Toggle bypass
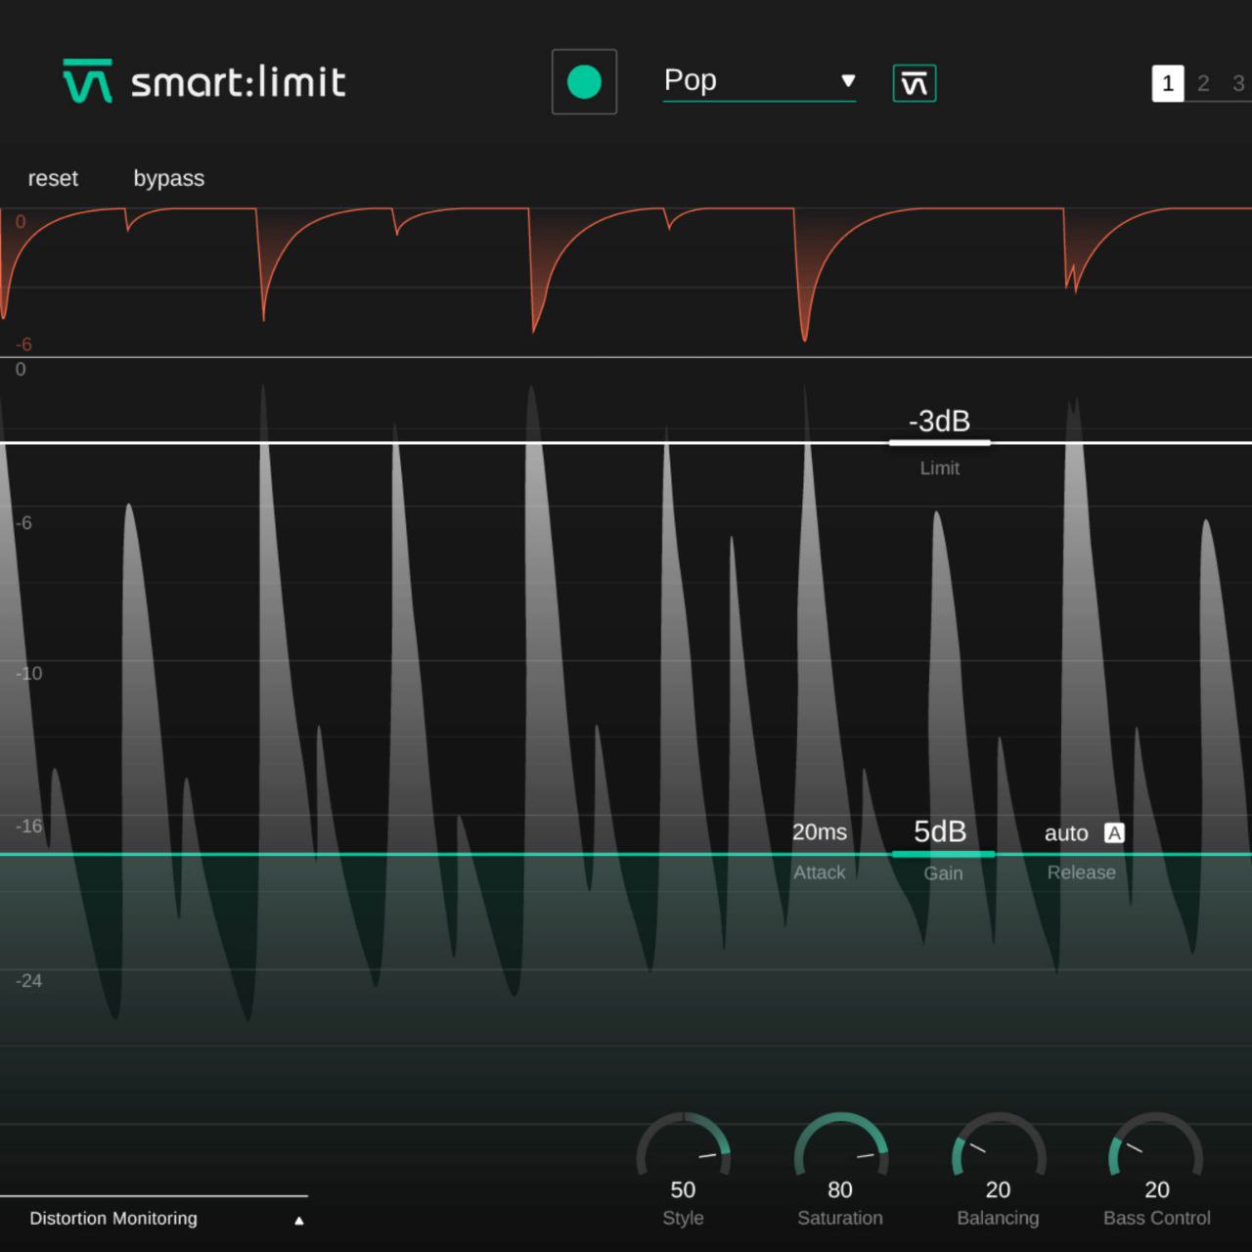 pyautogui.click(x=169, y=178)
